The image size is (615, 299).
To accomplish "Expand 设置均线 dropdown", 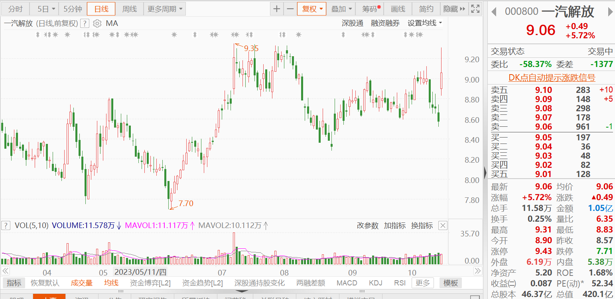I will [x=425, y=24].
